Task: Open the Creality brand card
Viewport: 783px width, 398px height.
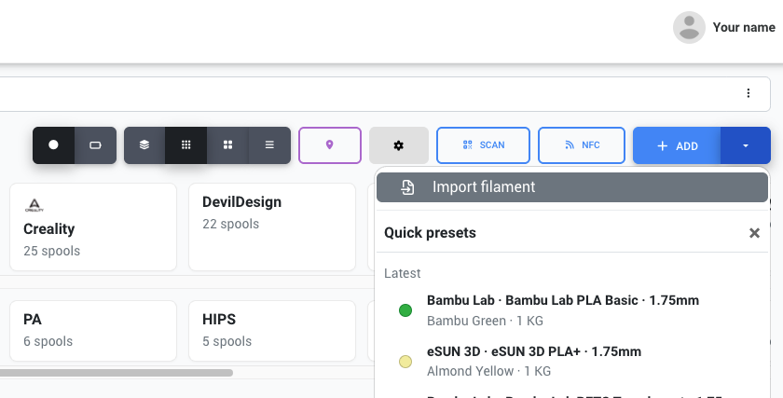Action: tap(93, 226)
